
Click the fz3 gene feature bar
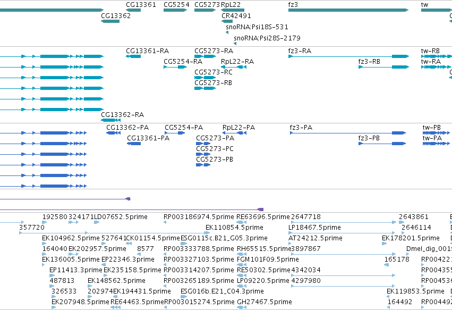(x=348, y=10)
